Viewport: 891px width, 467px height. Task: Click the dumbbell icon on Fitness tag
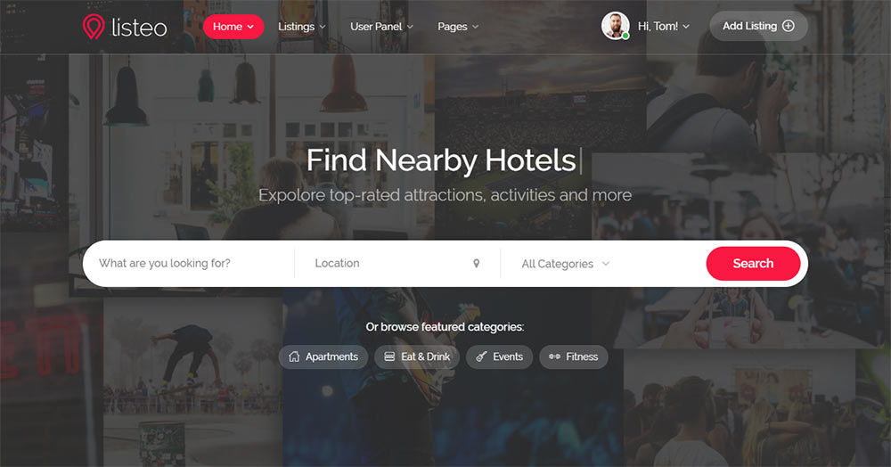(x=554, y=356)
